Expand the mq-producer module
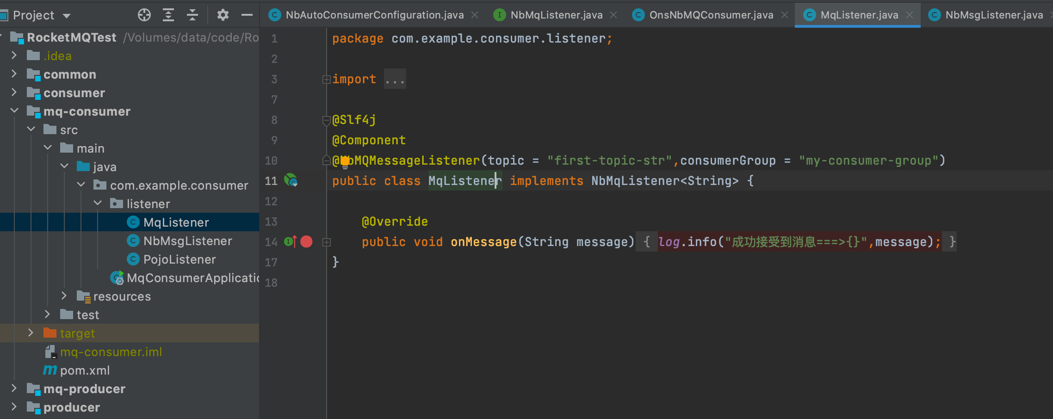This screenshot has width=1053, height=419. click(x=14, y=388)
